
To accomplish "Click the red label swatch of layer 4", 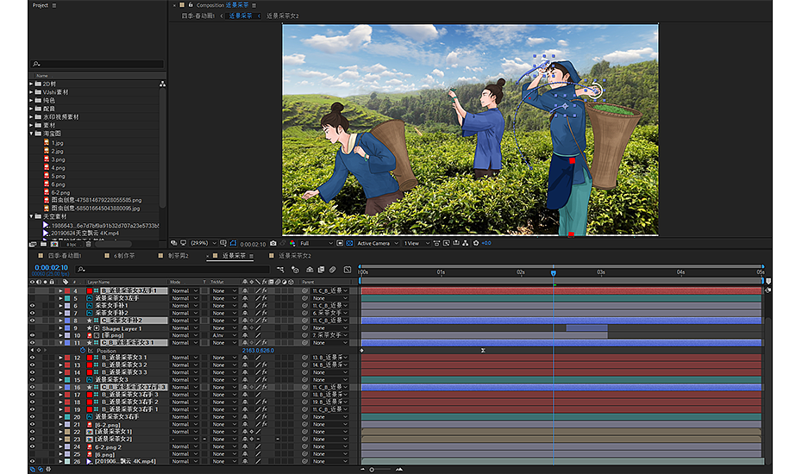I will tap(67, 290).
